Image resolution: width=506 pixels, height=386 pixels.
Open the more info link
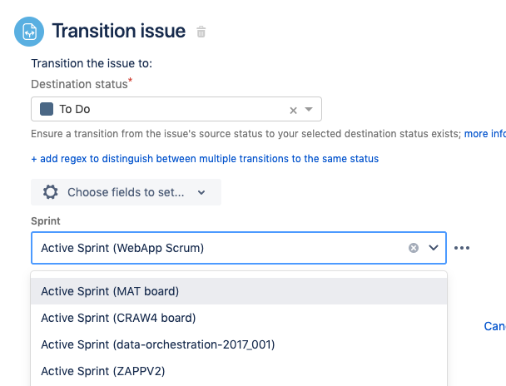pyautogui.click(x=485, y=133)
